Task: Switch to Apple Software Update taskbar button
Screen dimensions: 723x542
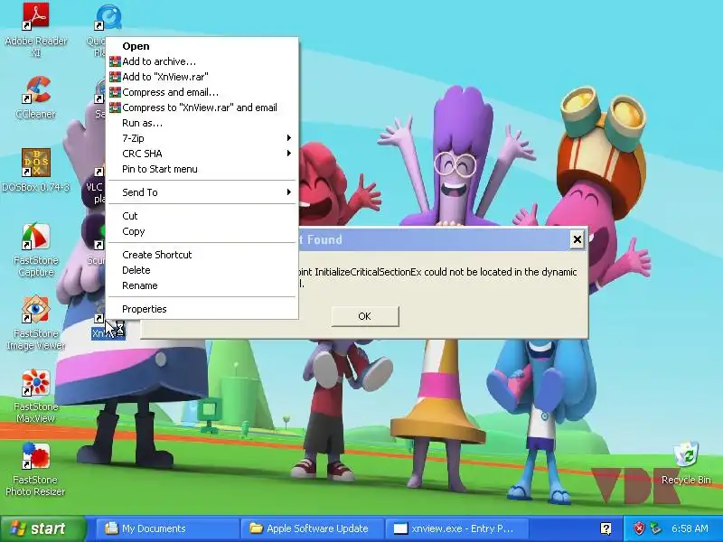Action: coord(312,528)
